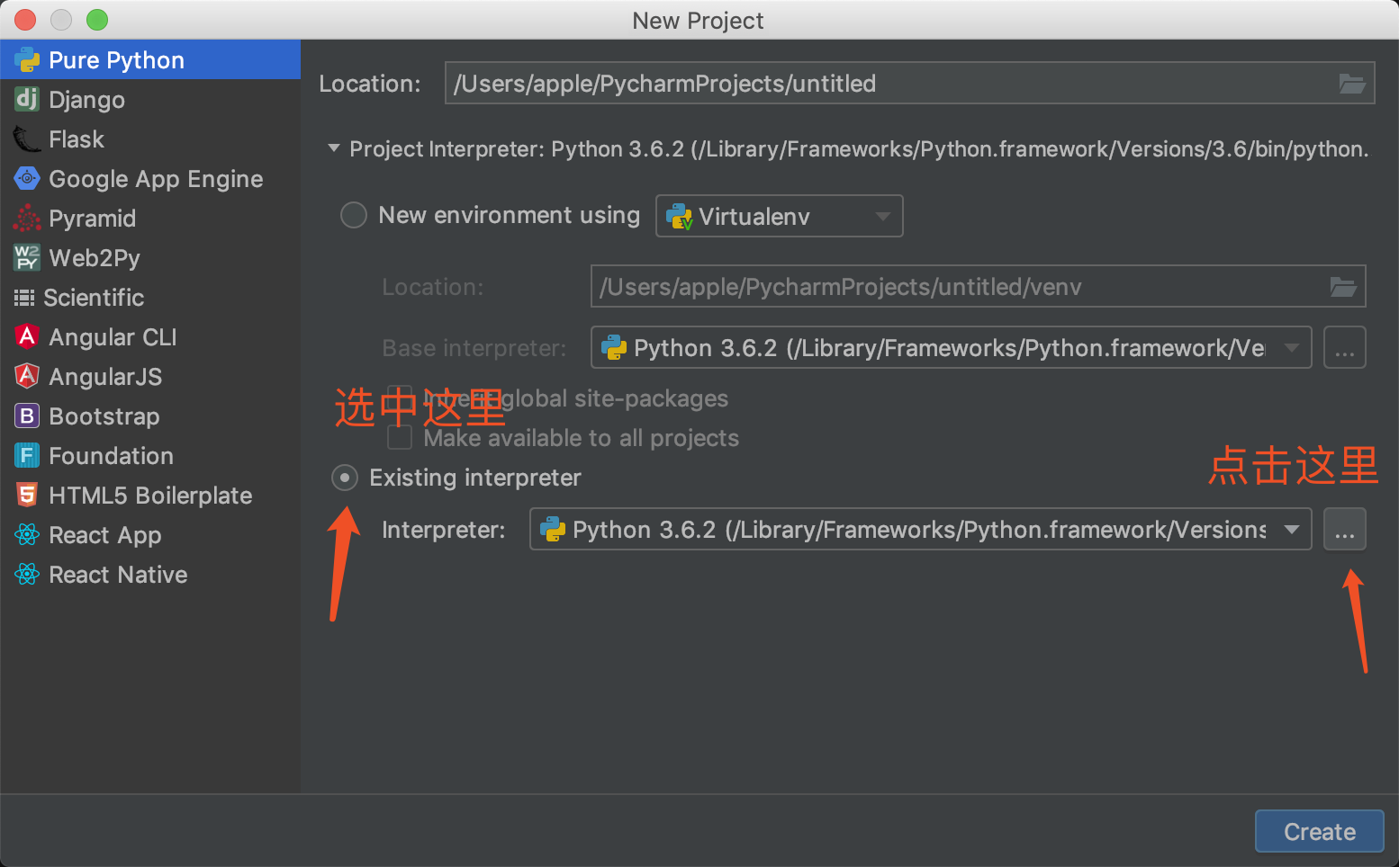Click the Project Interpreter header text
Viewport: 1399px width, 867px height.
tap(859, 149)
